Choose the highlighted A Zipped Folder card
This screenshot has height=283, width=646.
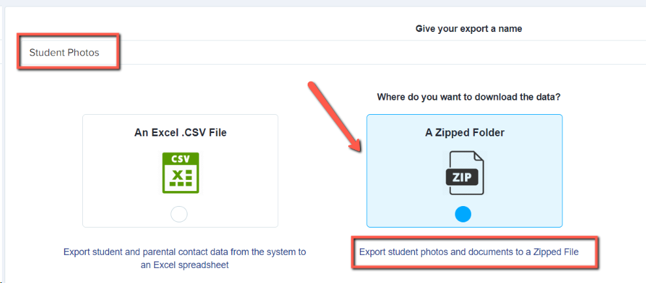pos(464,171)
